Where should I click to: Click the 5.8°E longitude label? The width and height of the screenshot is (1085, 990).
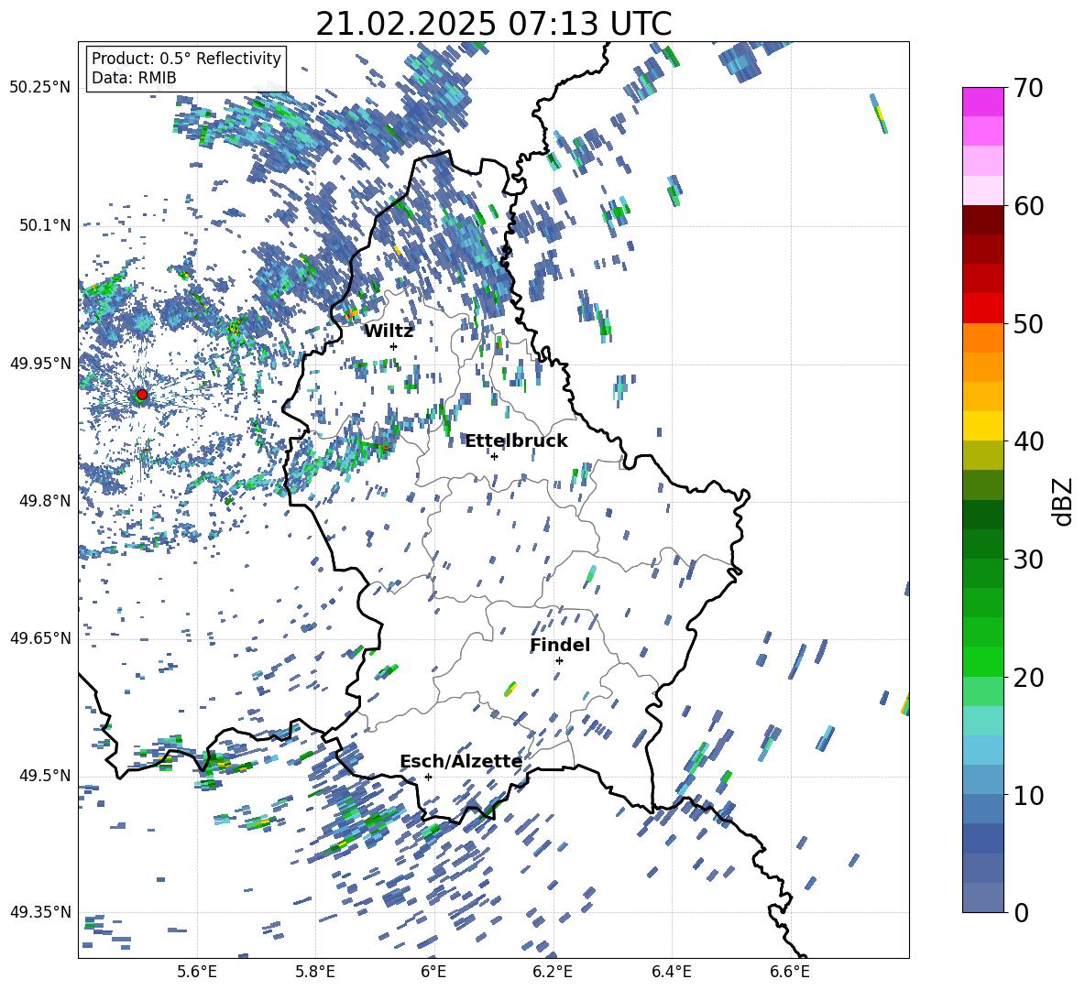click(x=315, y=973)
